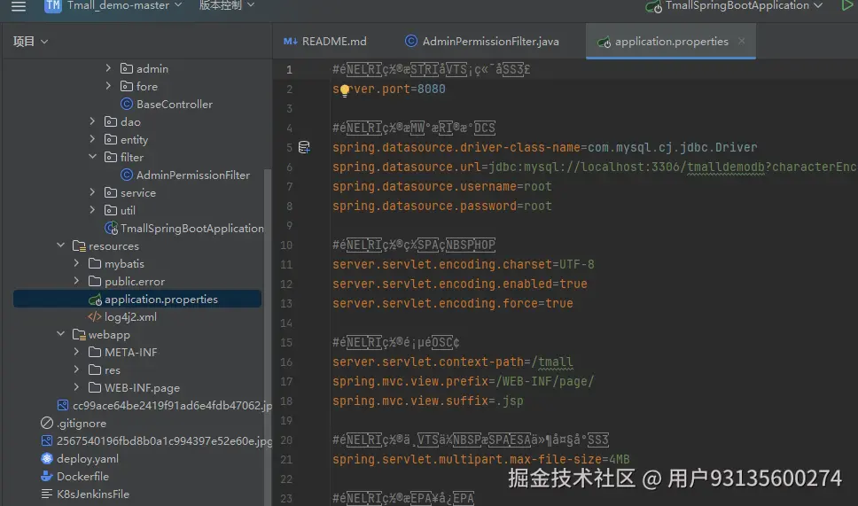
Task: Close the application.properties tab
Action: point(742,41)
